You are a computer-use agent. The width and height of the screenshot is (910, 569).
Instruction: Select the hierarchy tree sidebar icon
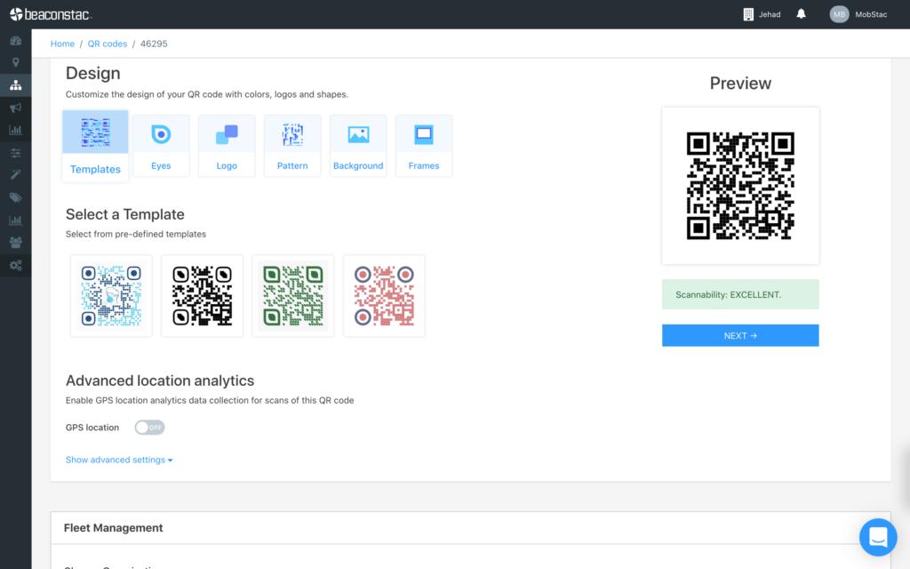point(16,85)
